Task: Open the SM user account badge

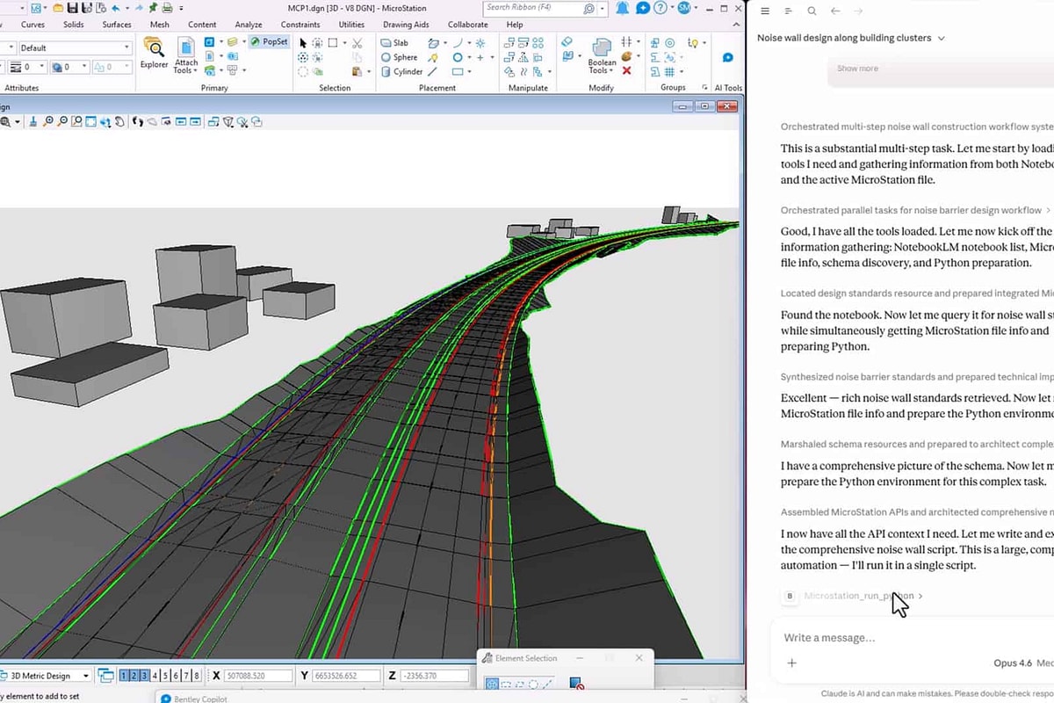Action: click(x=684, y=8)
